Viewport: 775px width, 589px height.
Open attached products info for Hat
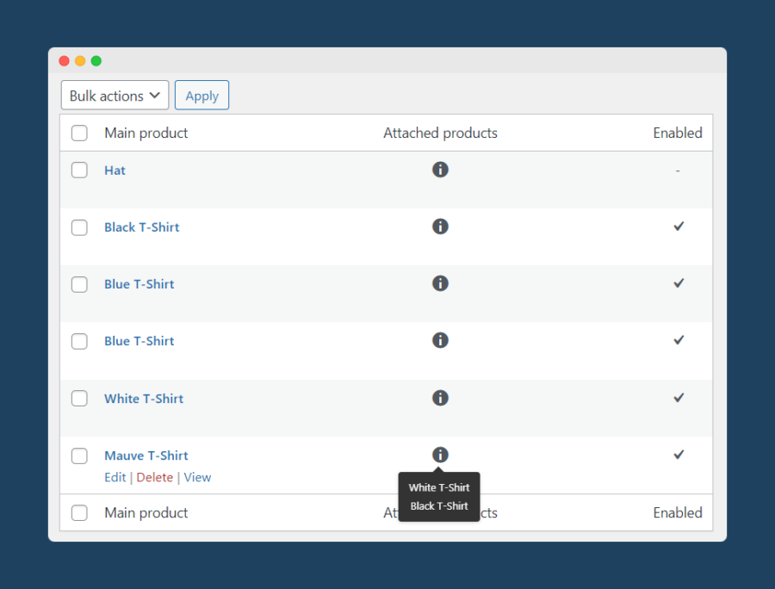coord(440,170)
